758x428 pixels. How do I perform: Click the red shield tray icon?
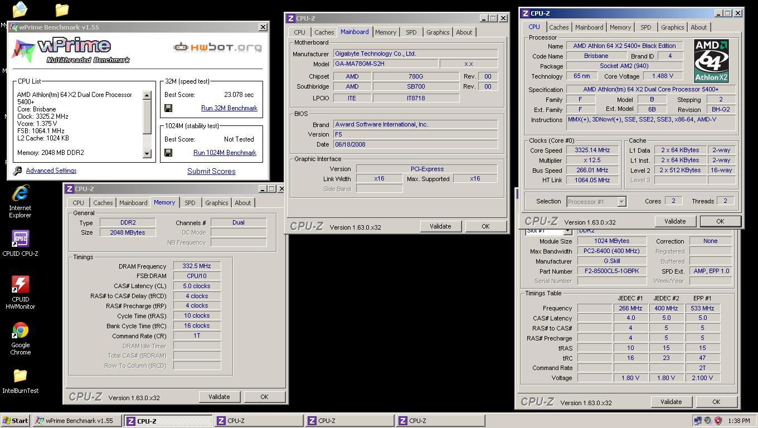point(718,421)
